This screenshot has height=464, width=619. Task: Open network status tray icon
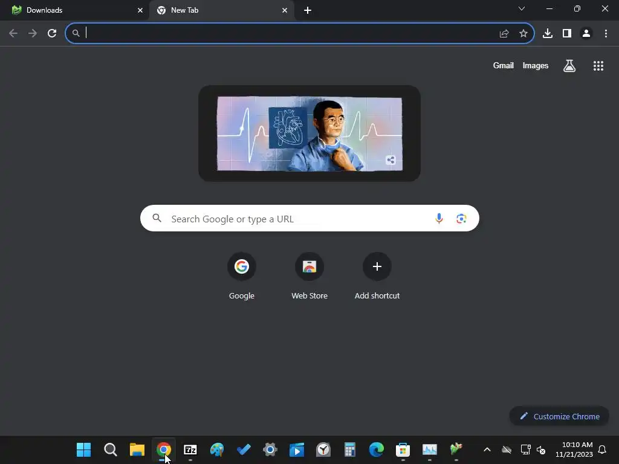[525, 449]
